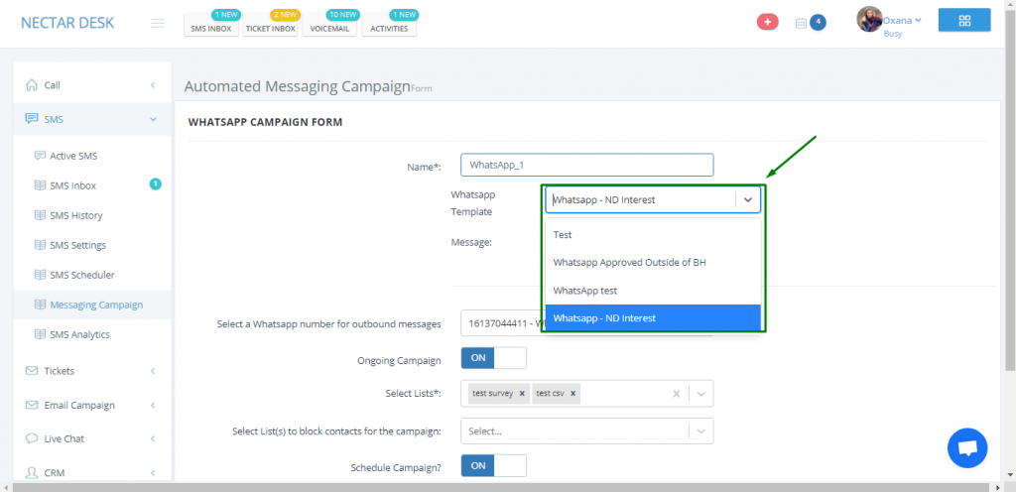Open SMS Settings page
This screenshot has width=1016, height=492.
click(x=77, y=245)
